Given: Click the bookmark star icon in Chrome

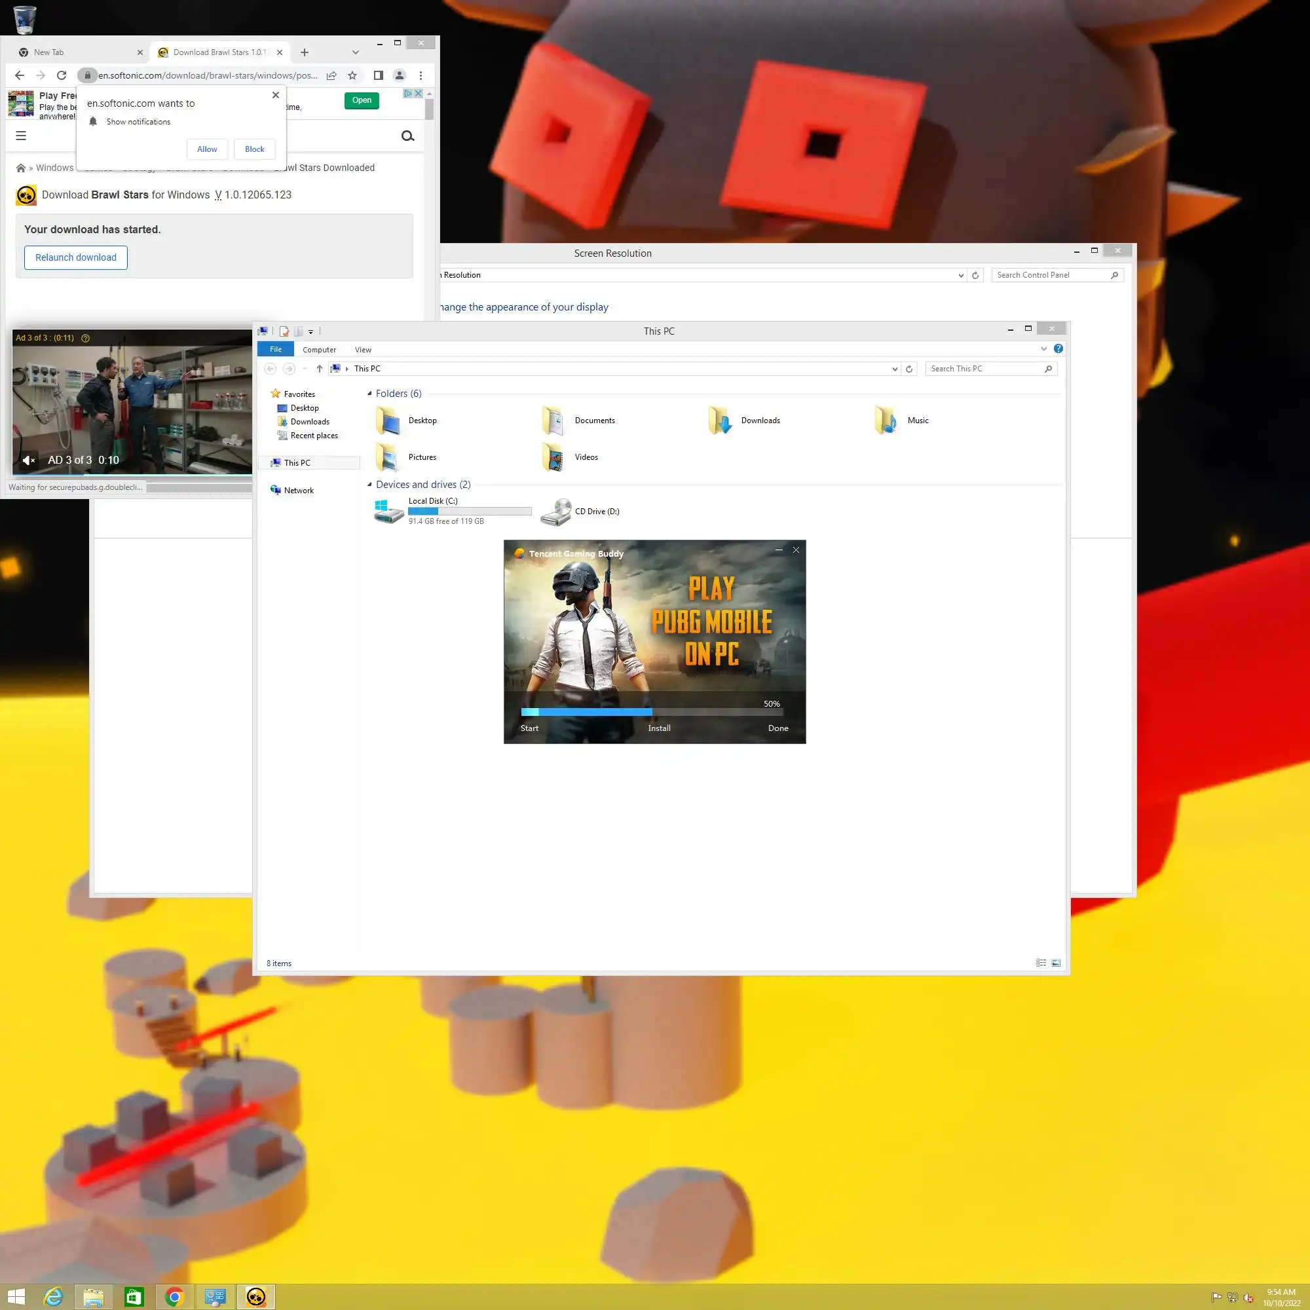Looking at the screenshot, I should (352, 75).
